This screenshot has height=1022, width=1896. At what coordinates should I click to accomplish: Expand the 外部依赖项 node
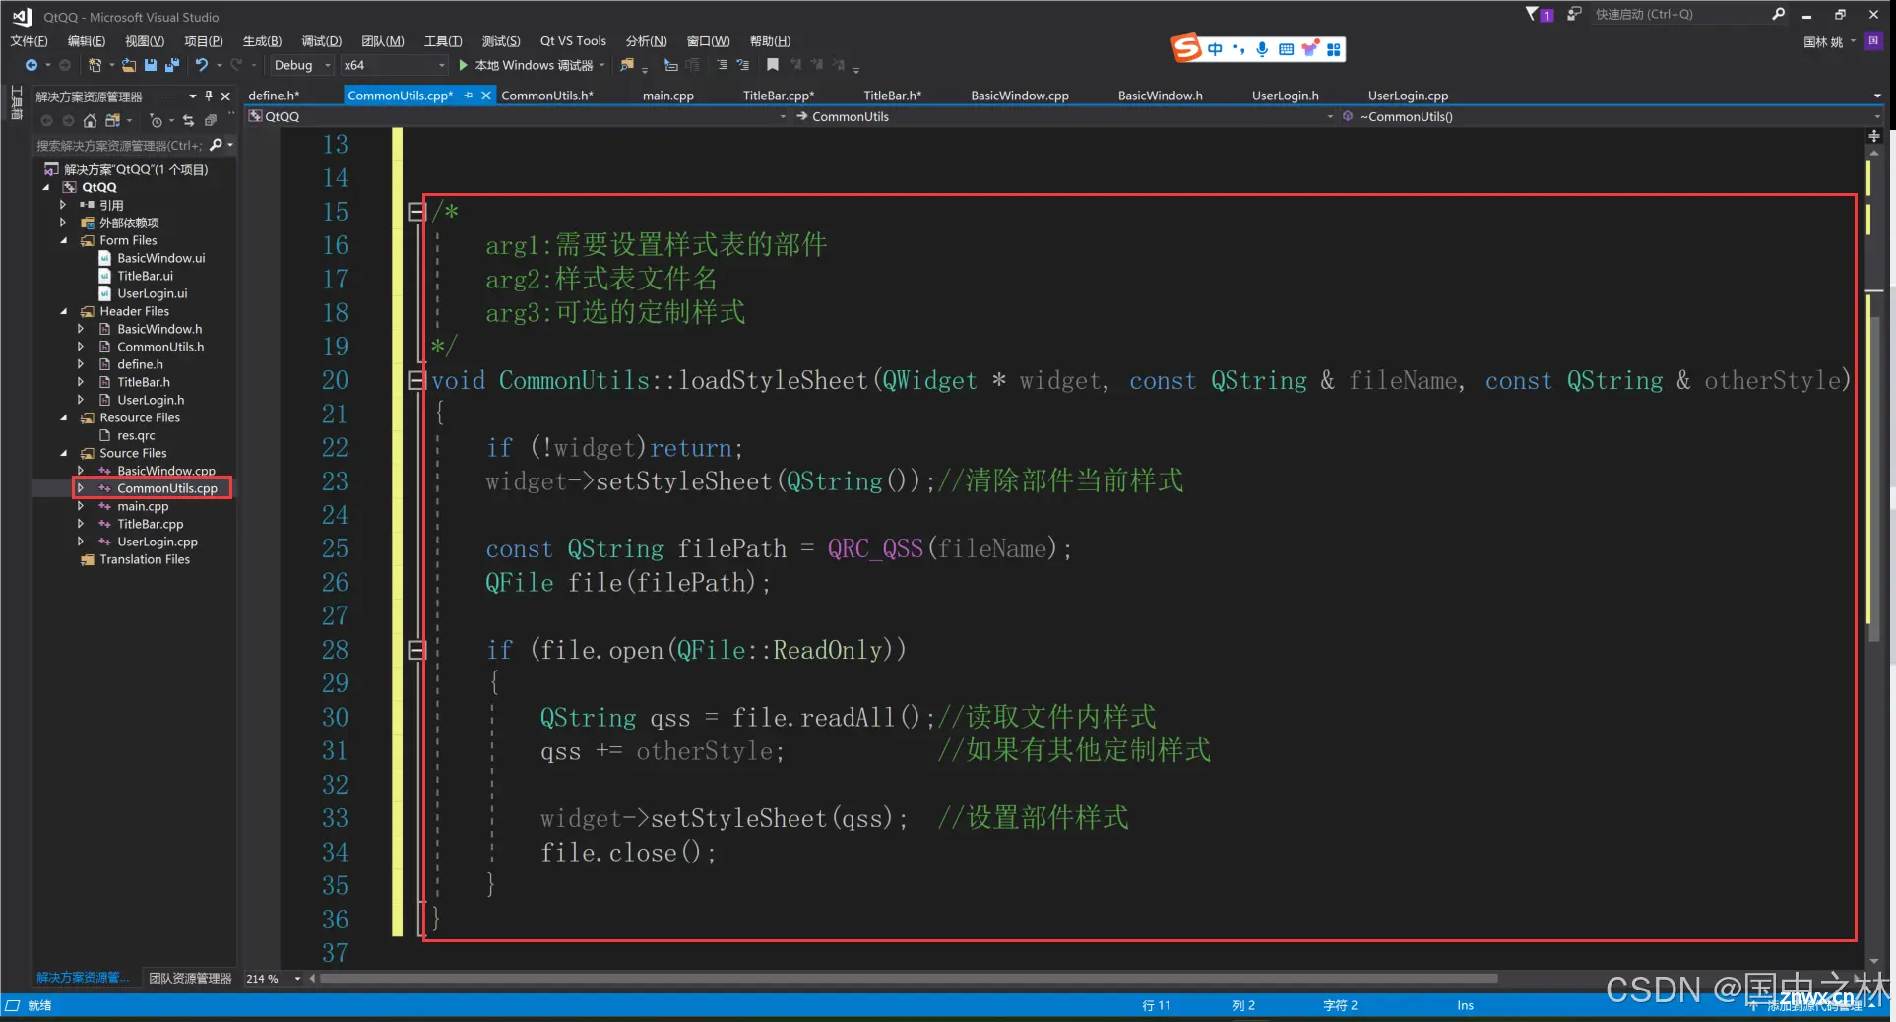(63, 223)
